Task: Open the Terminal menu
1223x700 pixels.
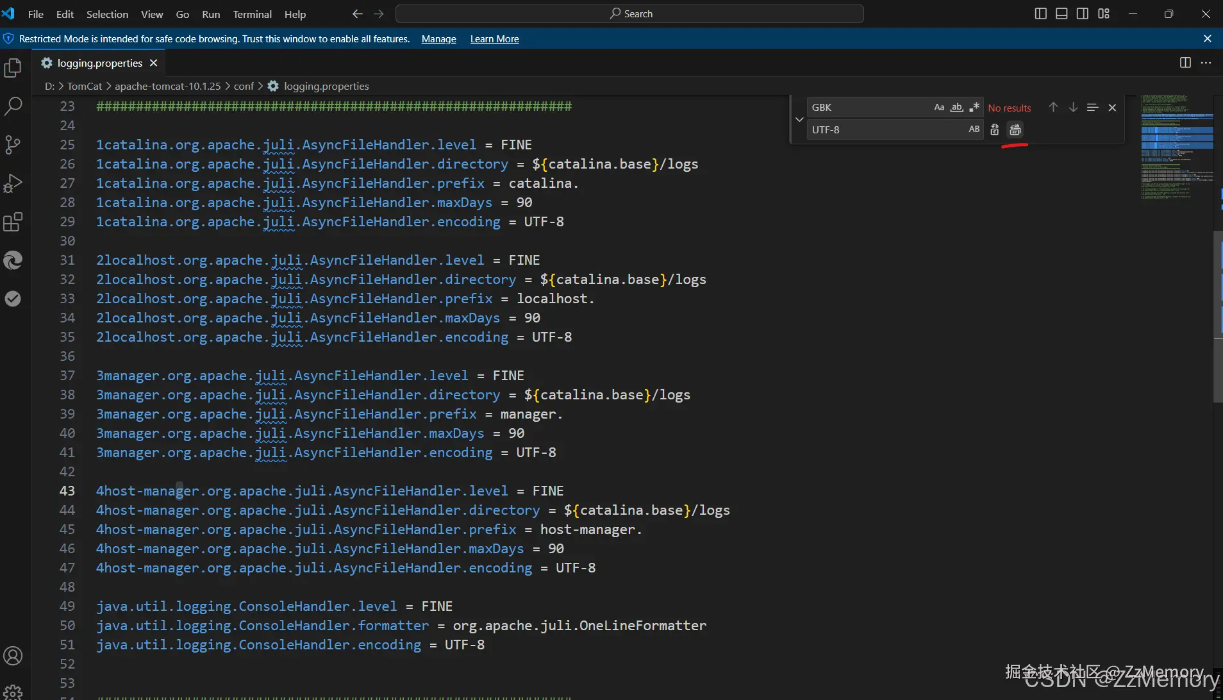Action: 252,14
